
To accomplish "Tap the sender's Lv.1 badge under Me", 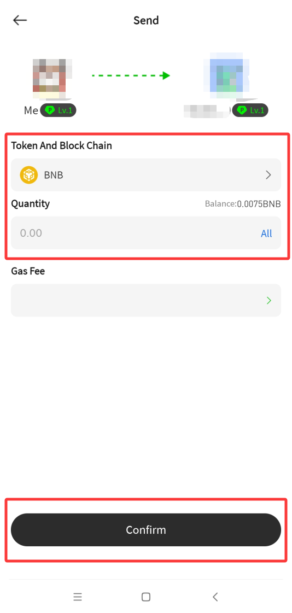I will pos(58,110).
